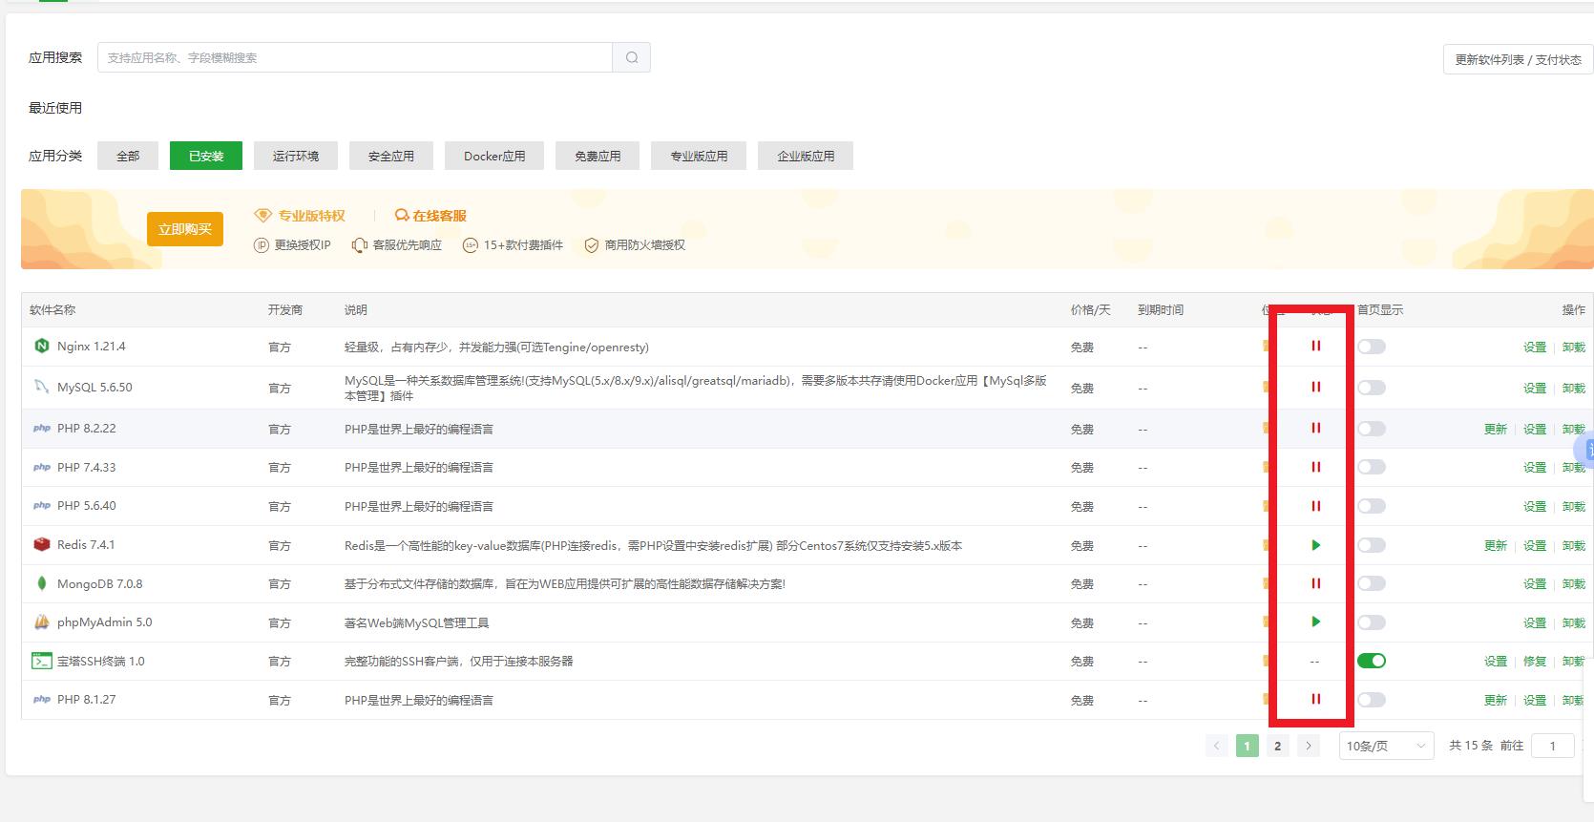Click 更新软件列表 / 支付状态 button
The image size is (1594, 822).
(1518, 59)
